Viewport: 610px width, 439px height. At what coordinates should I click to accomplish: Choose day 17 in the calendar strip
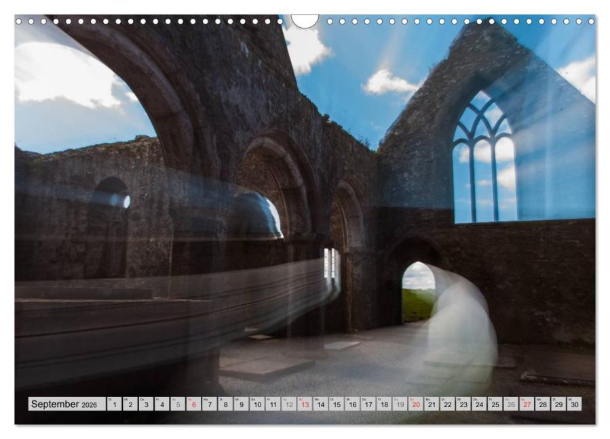368,404
